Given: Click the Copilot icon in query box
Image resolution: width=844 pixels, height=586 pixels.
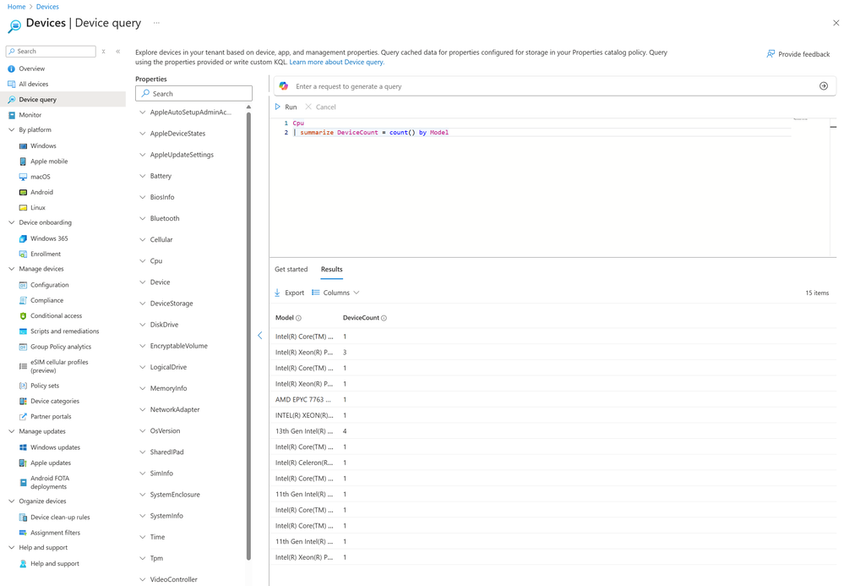Looking at the screenshot, I should point(284,86).
